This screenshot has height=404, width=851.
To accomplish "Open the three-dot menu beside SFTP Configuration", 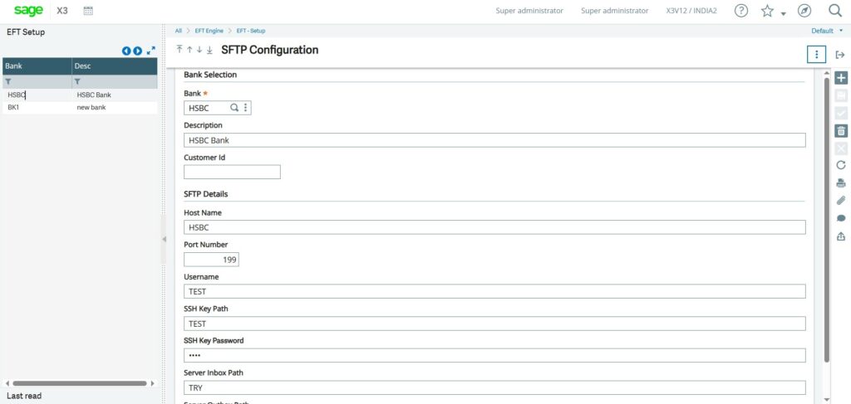I will tap(817, 54).
